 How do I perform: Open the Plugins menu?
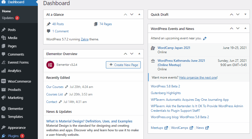point(13,136)
